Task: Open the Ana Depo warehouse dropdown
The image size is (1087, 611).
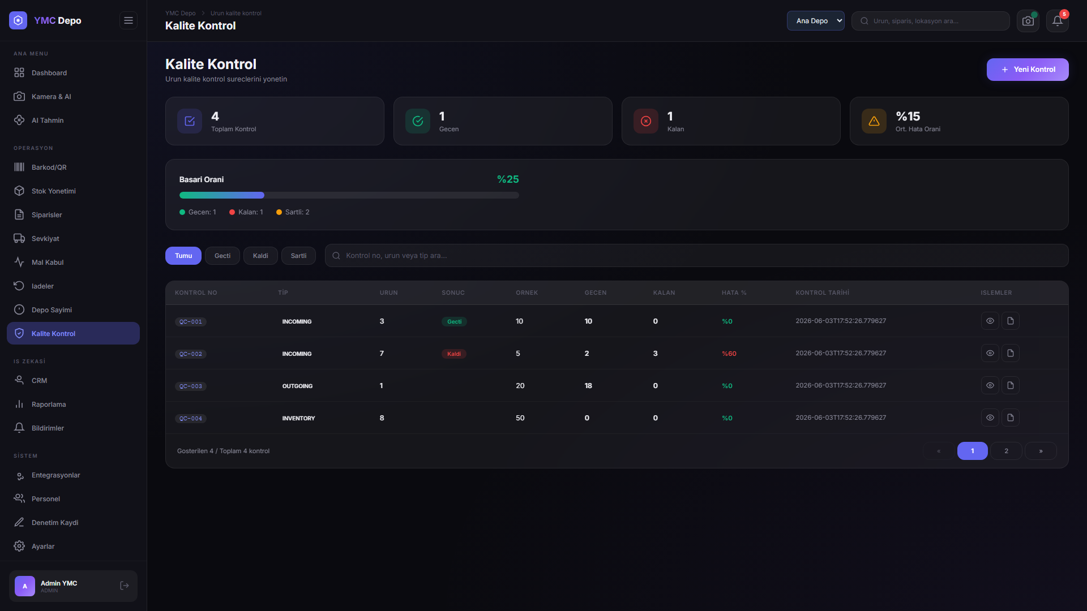Action: coord(816,21)
